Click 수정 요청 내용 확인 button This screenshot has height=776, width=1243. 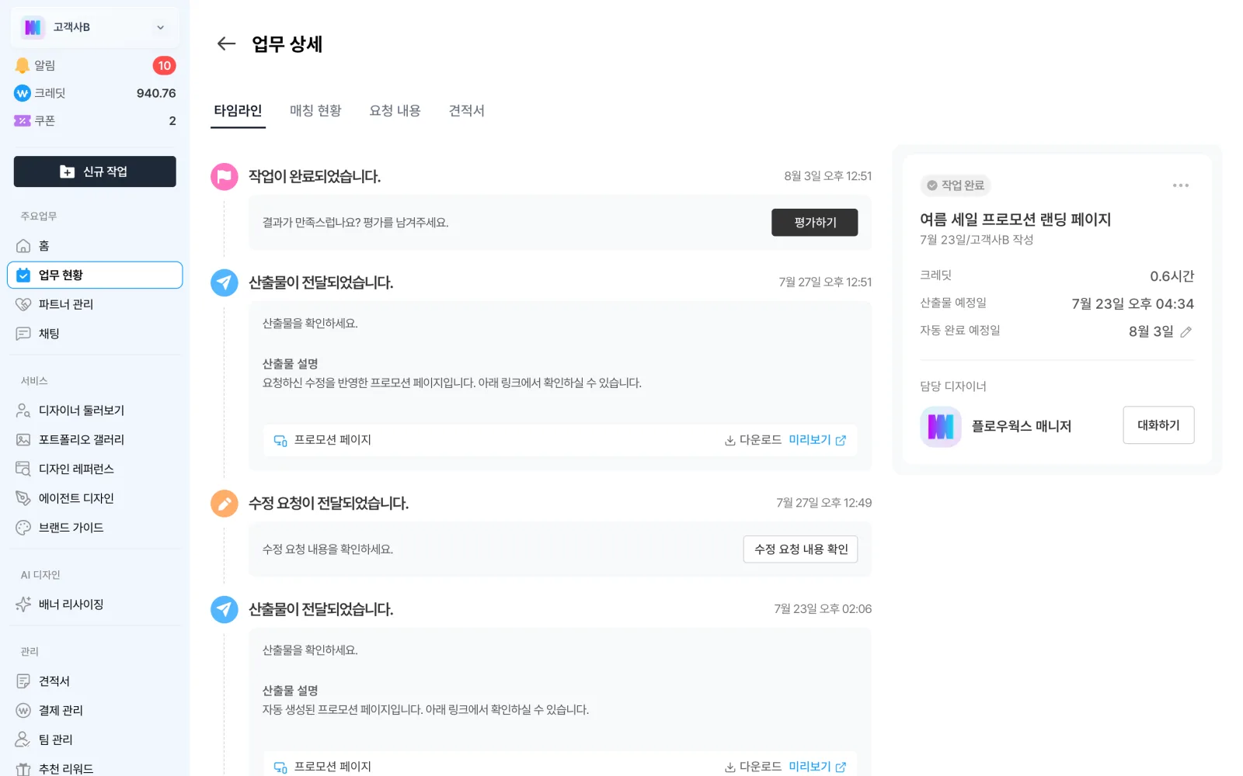point(800,549)
